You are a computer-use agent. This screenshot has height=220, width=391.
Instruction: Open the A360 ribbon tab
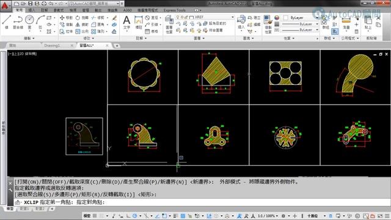click(x=128, y=10)
